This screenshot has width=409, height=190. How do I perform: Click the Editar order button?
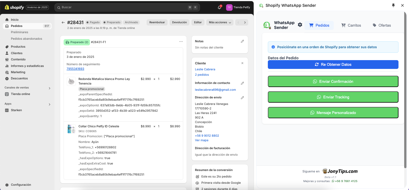click(x=198, y=22)
